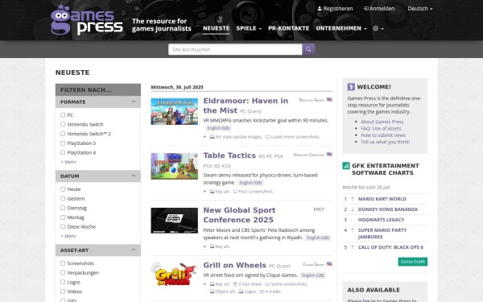Expand more dates with + Mehr under Diese Woche
Image resolution: width=483 pixels, height=302 pixels.
(x=68, y=236)
